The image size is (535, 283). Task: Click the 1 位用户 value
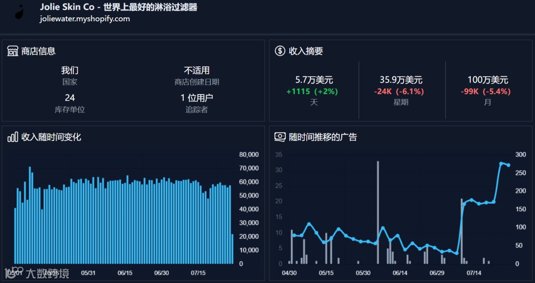click(197, 98)
